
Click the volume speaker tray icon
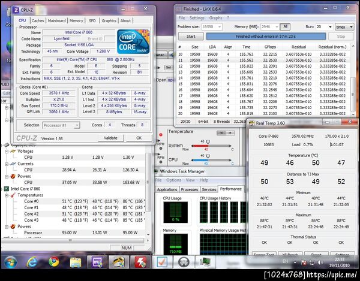click(x=320, y=262)
